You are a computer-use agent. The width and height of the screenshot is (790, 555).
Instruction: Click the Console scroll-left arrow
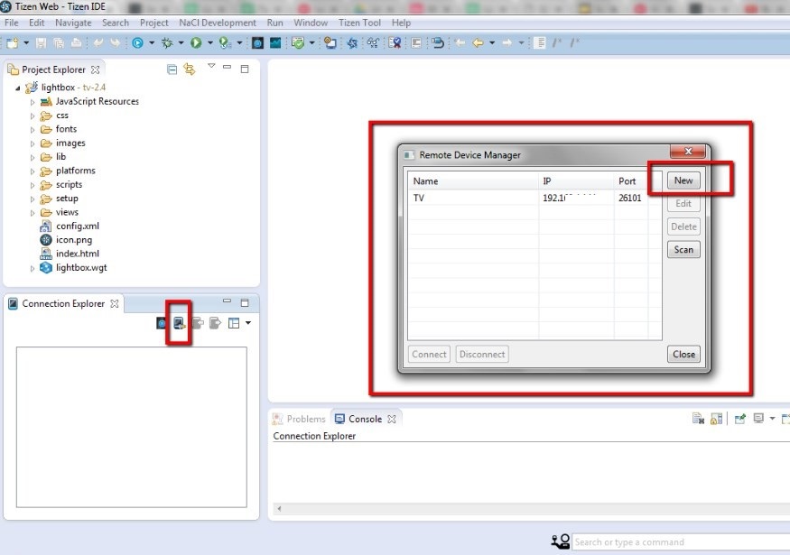(279, 509)
